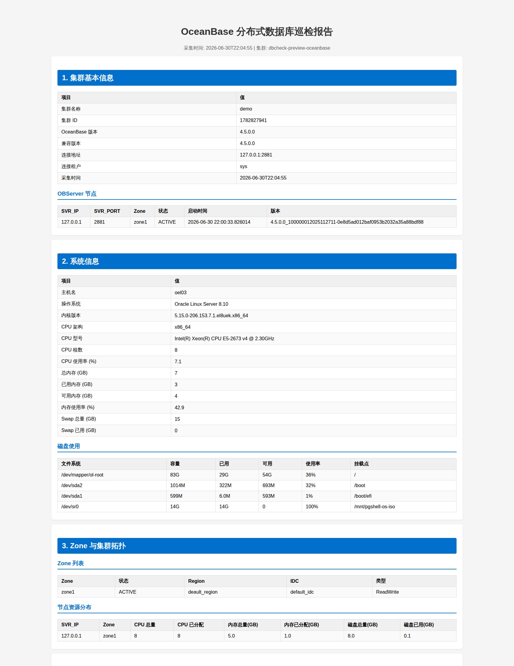Select the region value "deault_region"

tap(203, 592)
